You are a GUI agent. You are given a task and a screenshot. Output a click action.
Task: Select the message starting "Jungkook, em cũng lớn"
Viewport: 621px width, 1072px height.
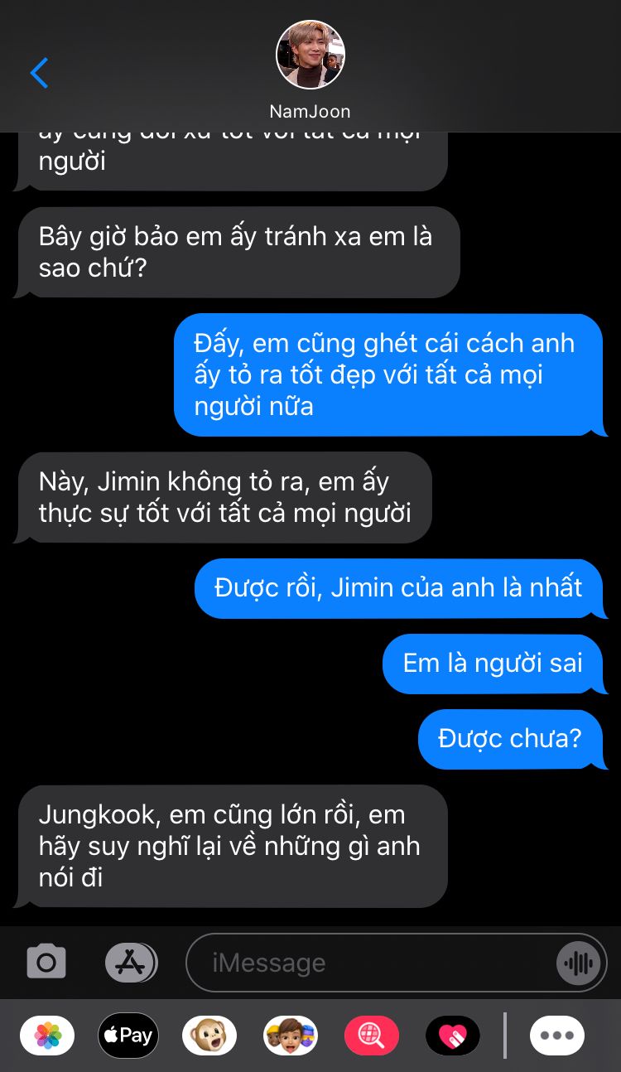[231, 846]
